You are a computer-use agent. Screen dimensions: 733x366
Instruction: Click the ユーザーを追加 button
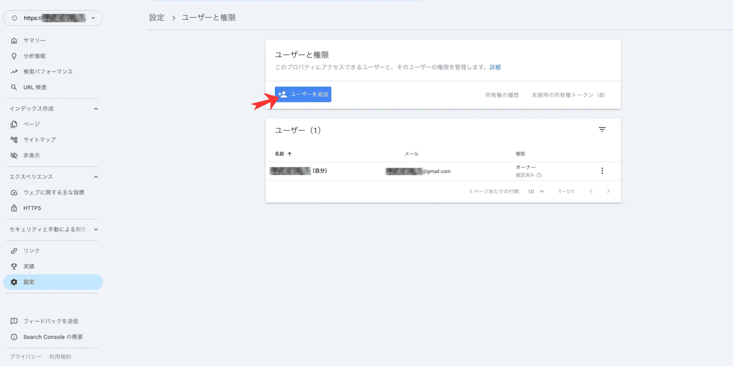click(303, 94)
